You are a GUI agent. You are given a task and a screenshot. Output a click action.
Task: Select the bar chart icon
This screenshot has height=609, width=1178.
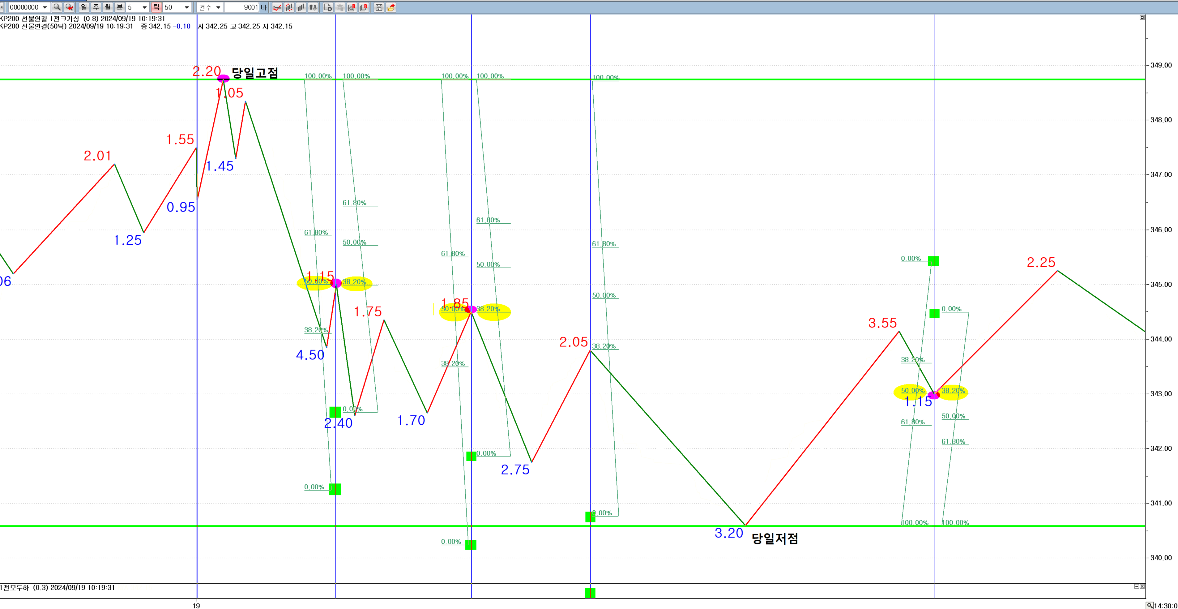pos(301,7)
